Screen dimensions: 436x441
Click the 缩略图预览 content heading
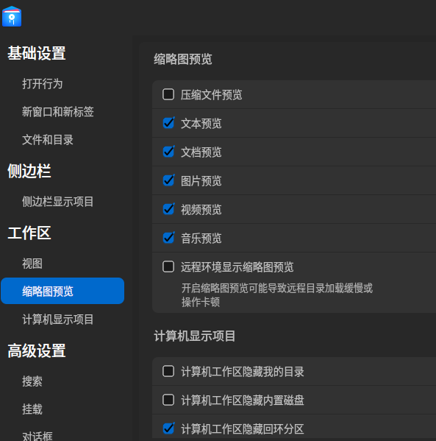tap(183, 60)
